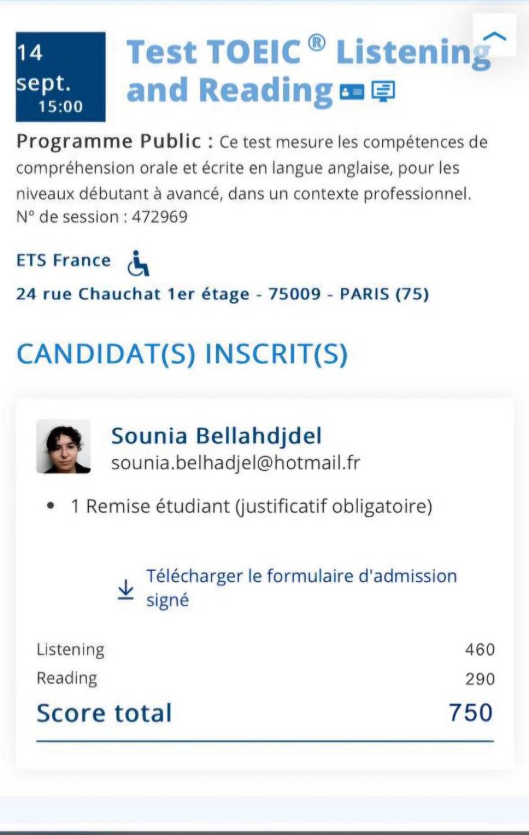Screen dimensions: 529x835
Task: Click the session number 472969
Action: 159,217
